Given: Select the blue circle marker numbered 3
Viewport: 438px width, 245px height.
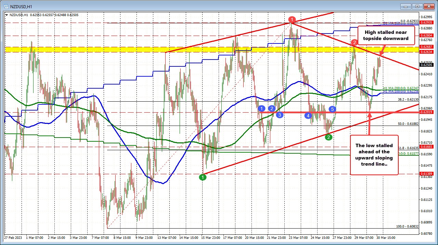Looking at the screenshot, I should coord(280,115).
